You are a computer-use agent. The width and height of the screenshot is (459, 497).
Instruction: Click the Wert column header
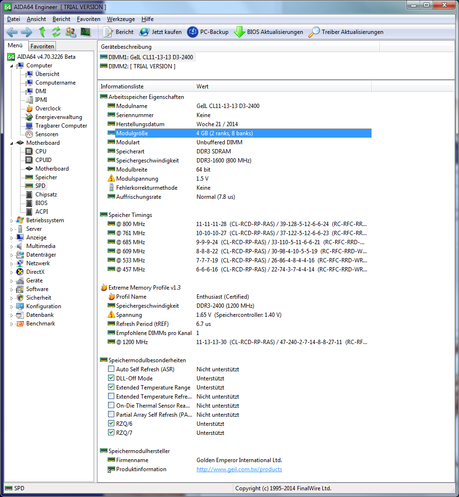tap(282, 86)
